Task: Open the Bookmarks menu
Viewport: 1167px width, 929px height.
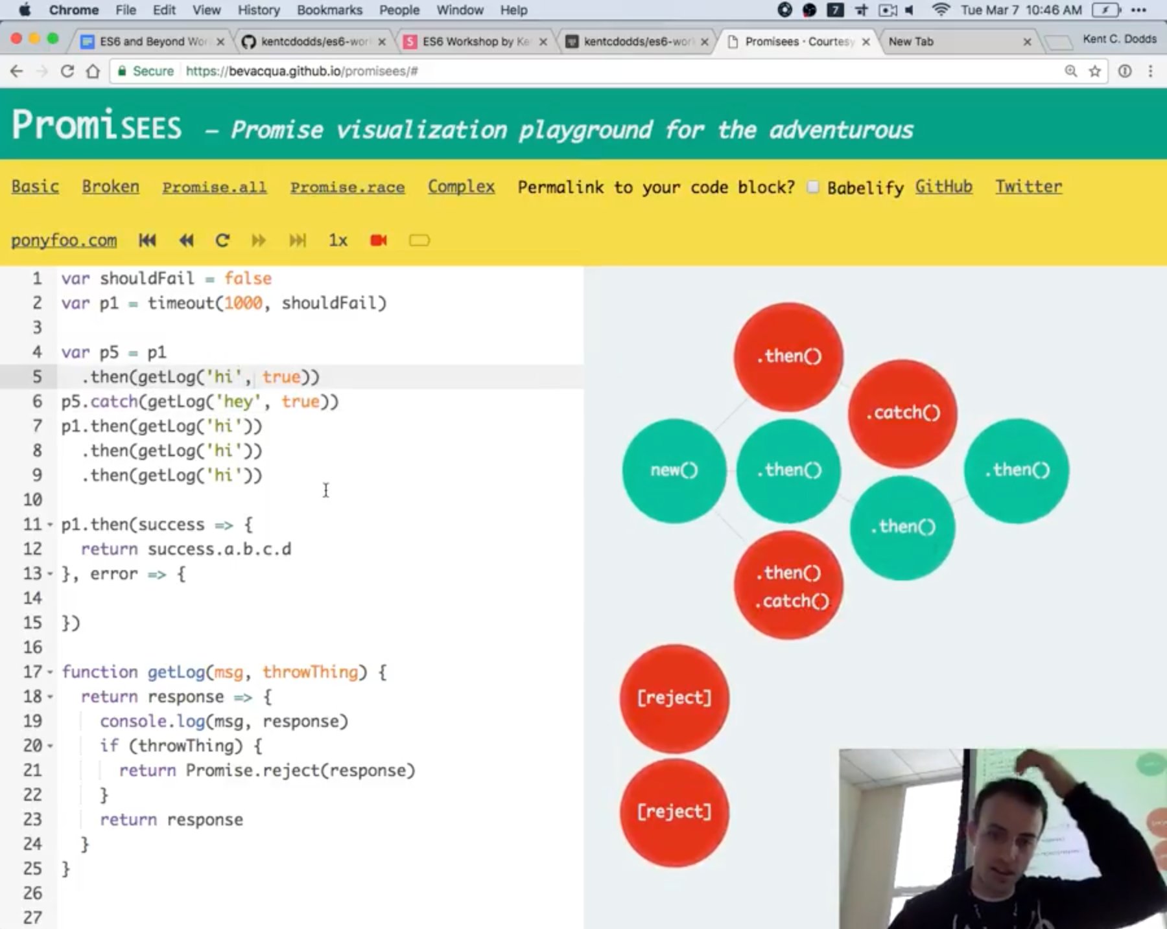Action: point(329,10)
